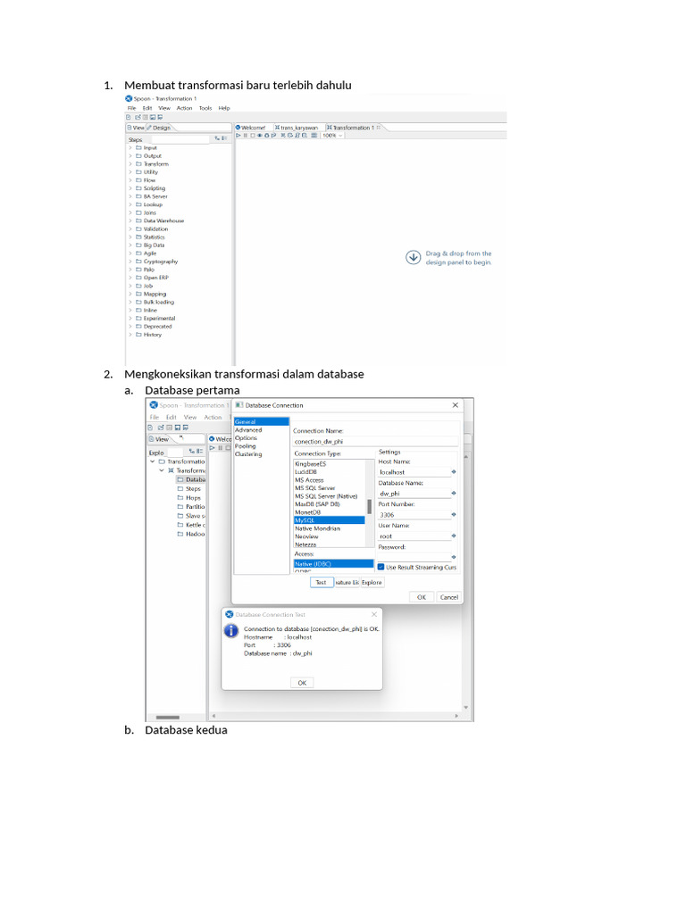Click New file icon in Spoon Design window toolbar
The width and height of the screenshot is (686, 914).
[x=129, y=117]
